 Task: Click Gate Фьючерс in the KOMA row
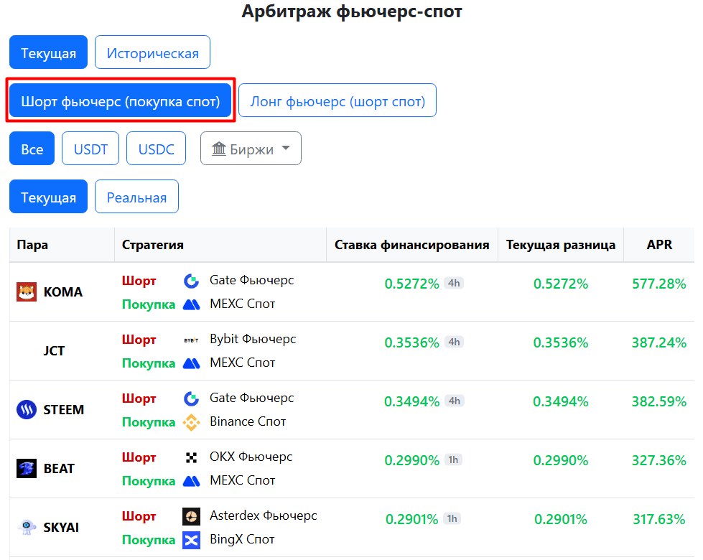point(252,280)
